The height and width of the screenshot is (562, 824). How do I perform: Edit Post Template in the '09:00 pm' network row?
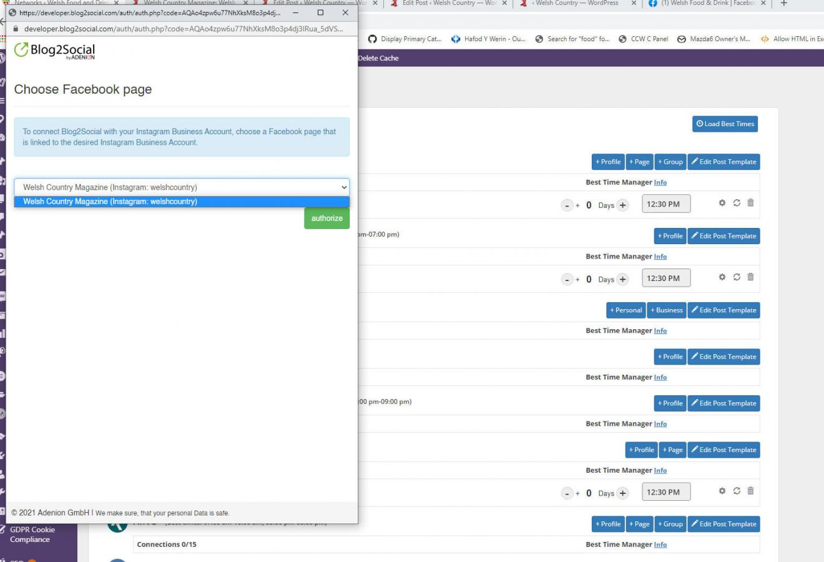click(724, 403)
